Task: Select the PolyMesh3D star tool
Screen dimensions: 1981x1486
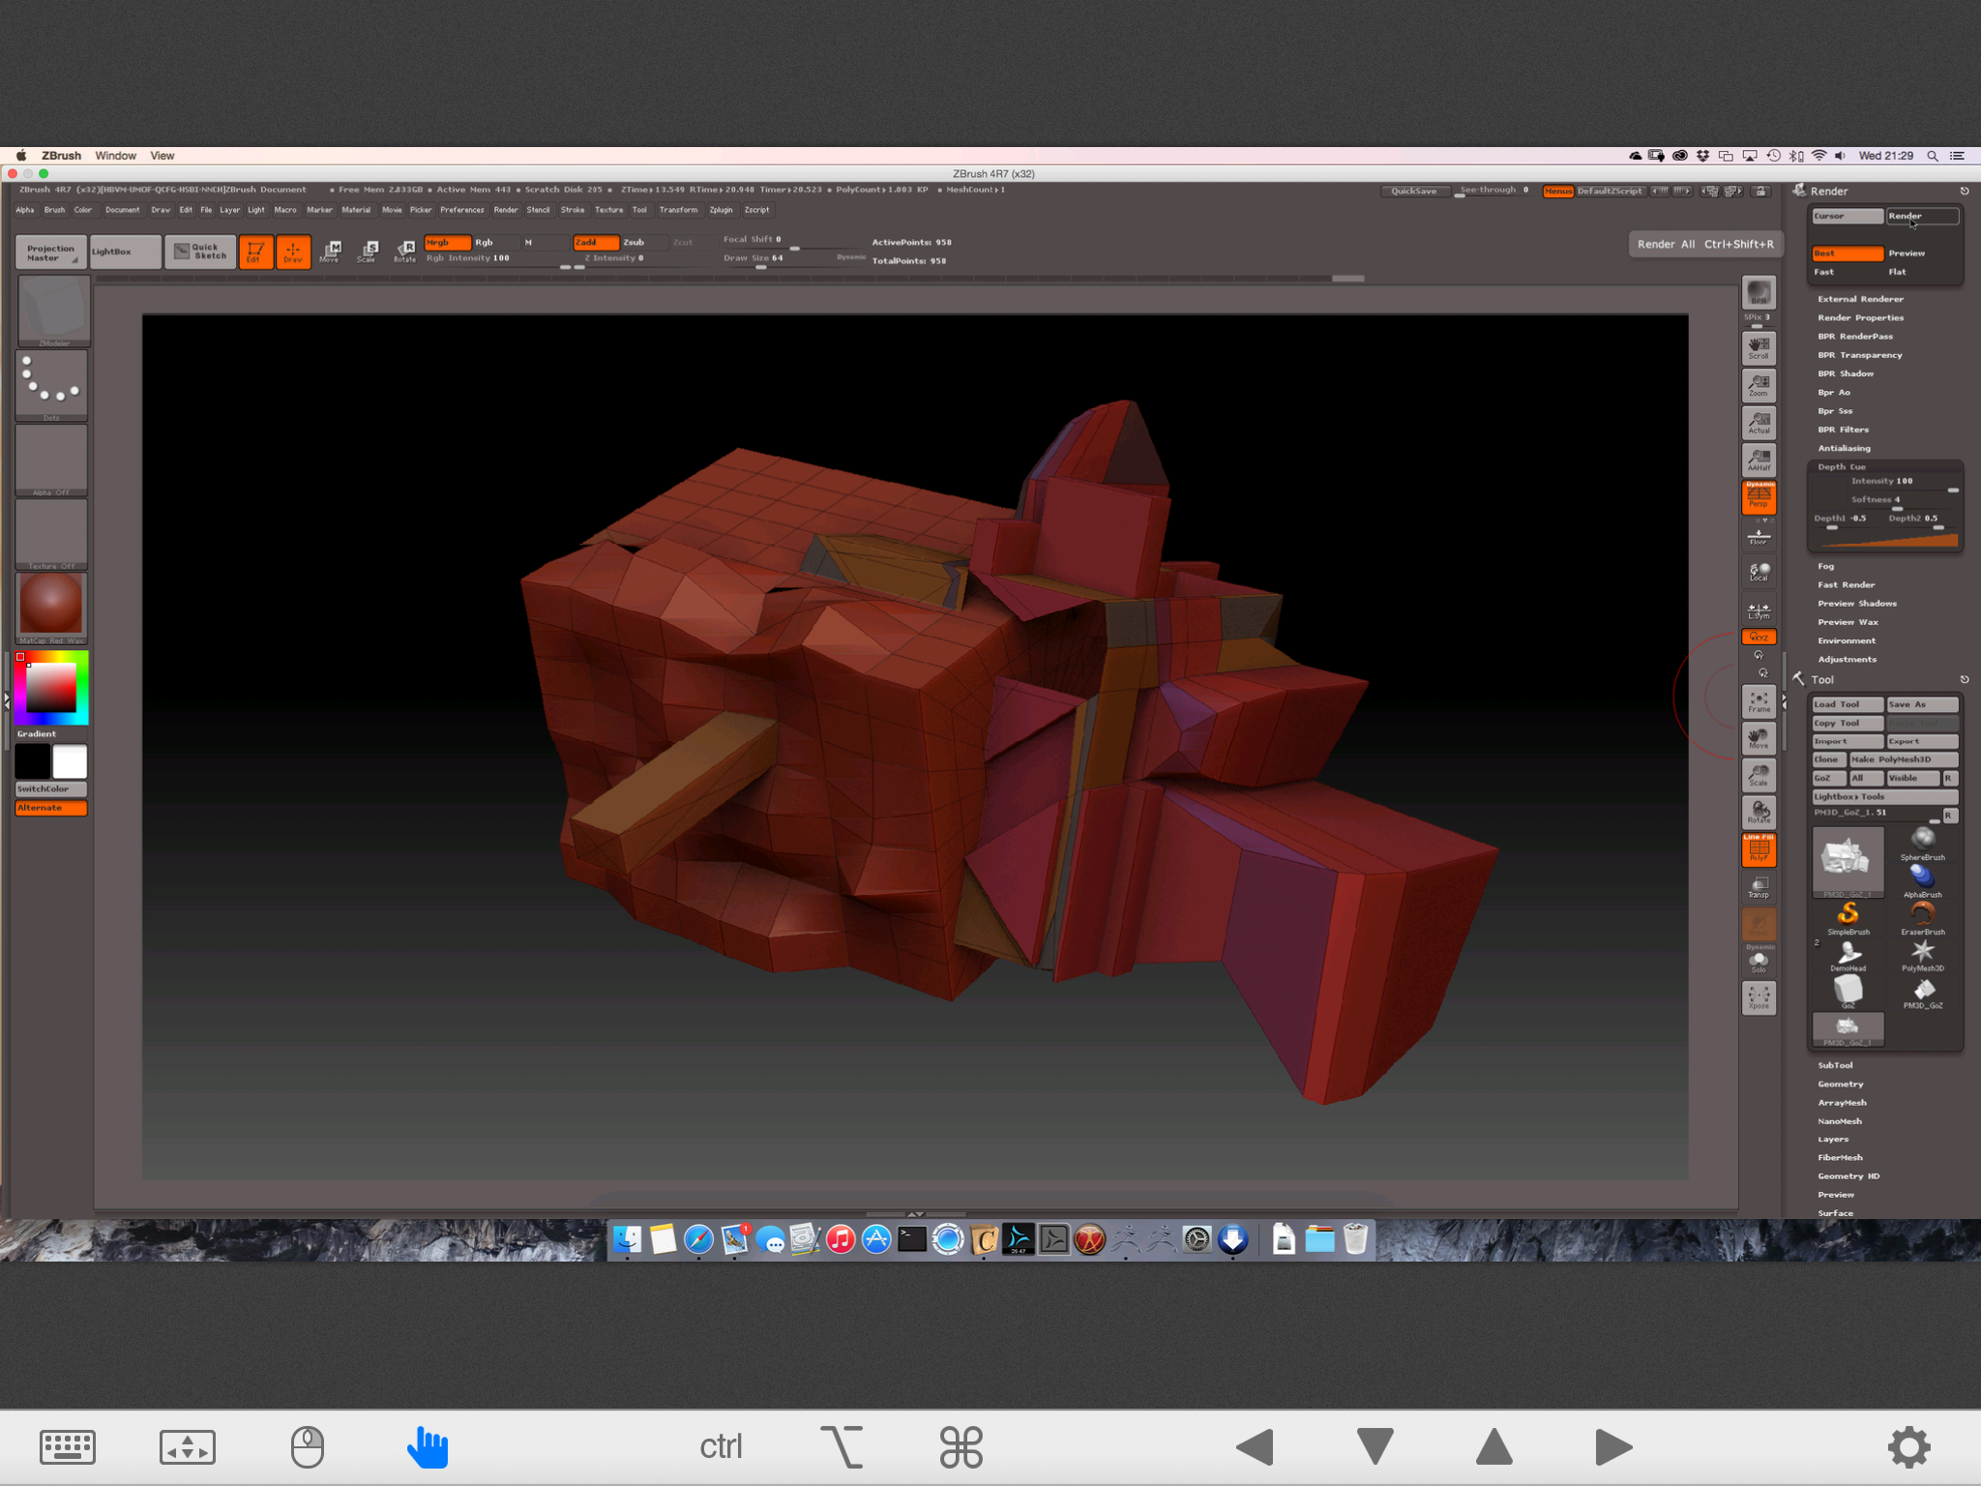Action: click(x=1922, y=953)
